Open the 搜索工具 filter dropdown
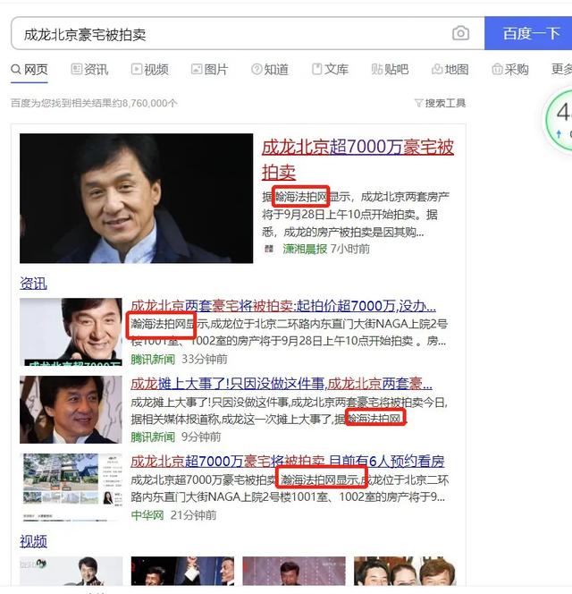This screenshot has width=572, height=594. [440, 103]
